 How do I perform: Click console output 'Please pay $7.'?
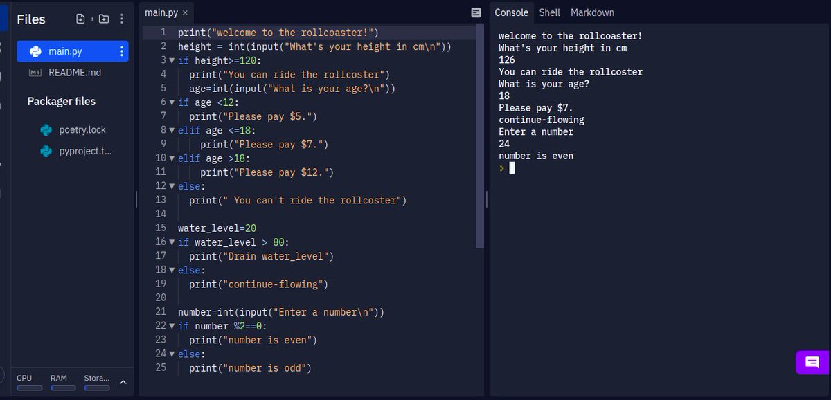pos(536,108)
